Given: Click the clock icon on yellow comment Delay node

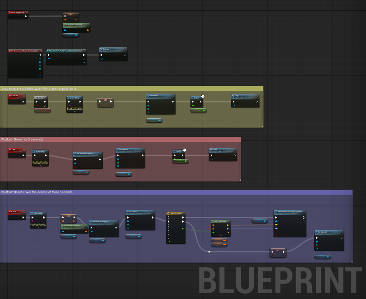Looking at the screenshot, I should [203, 97].
